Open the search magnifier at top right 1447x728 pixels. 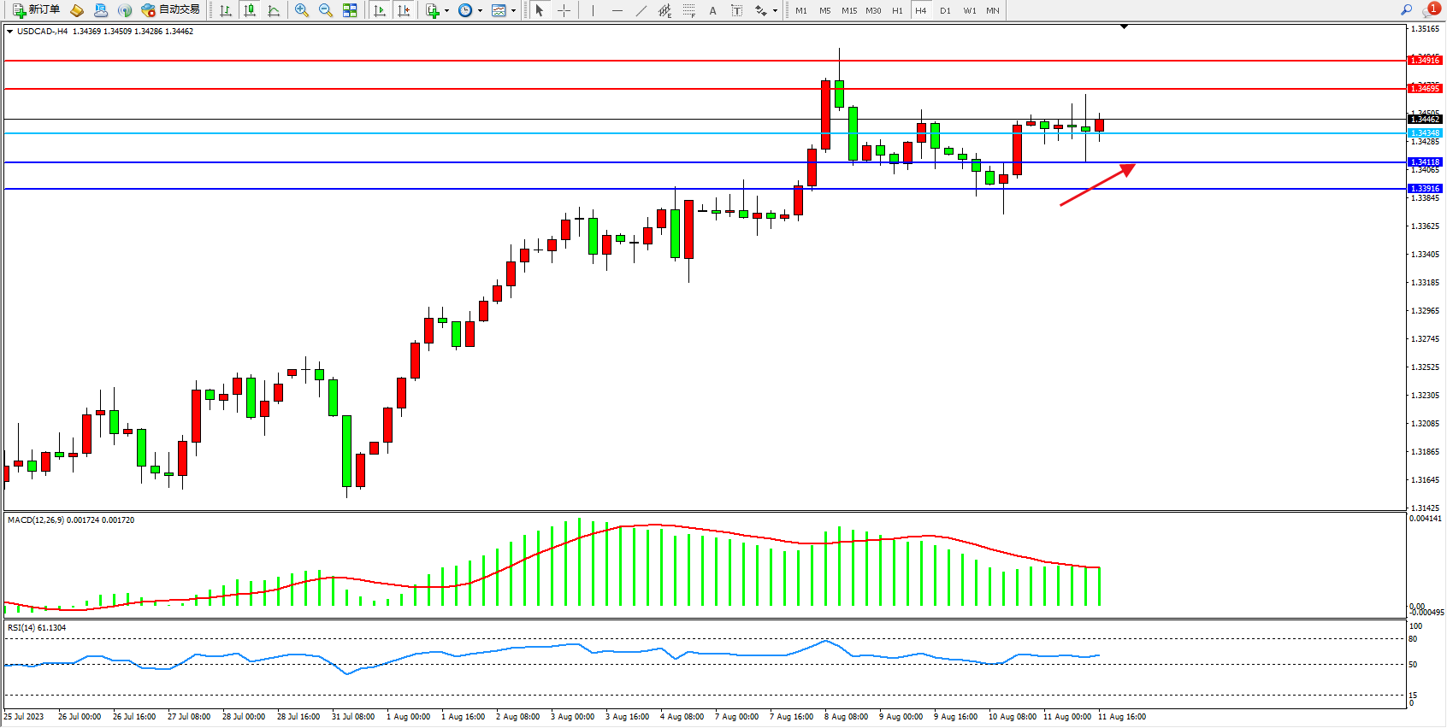[x=1407, y=10]
